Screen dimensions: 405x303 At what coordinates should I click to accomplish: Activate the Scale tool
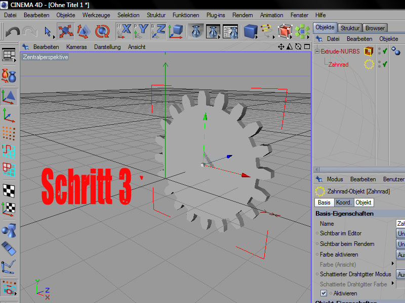coord(84,31)
